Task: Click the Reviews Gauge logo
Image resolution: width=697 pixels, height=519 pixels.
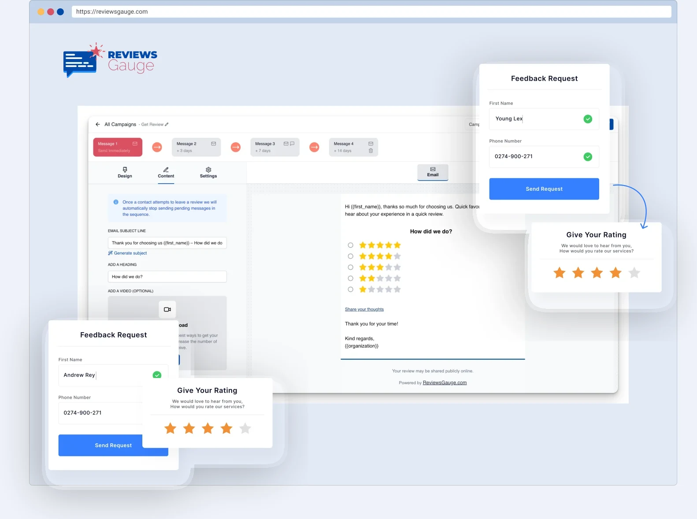Action: click(110, 60)
